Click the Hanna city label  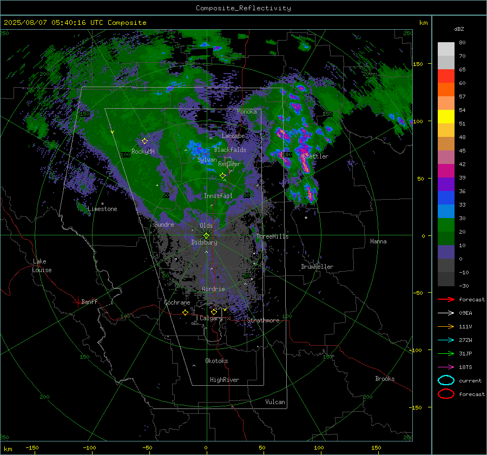(x=378, y=241)
